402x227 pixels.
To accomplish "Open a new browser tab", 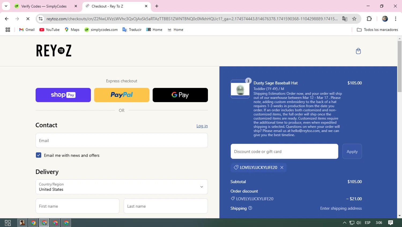I will click(x=157, y=6).
